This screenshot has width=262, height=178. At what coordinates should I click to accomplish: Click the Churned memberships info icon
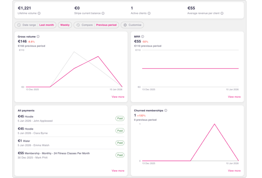pyautogui.click(x=166, y=111)
